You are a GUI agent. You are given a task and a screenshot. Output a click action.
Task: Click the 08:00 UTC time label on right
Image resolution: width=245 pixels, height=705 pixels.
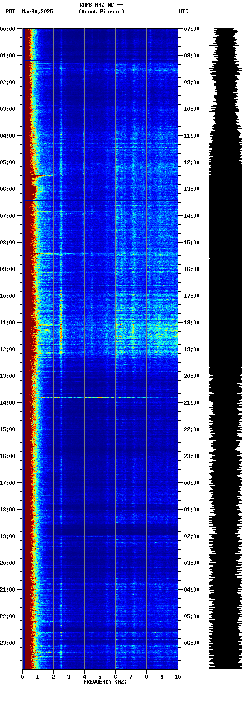pyautogui.click(x=192, y=56)
